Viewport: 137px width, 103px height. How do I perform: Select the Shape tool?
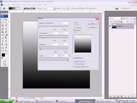6,44
